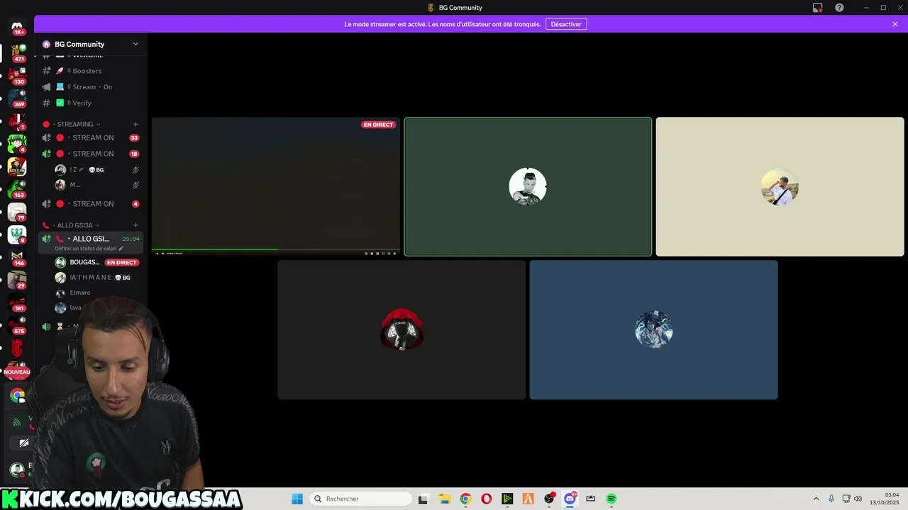The width and height of the screenshot is (908, 510).
Task: Open Discord direct messages home with 1K+ badge
Action: coord(17,27)
